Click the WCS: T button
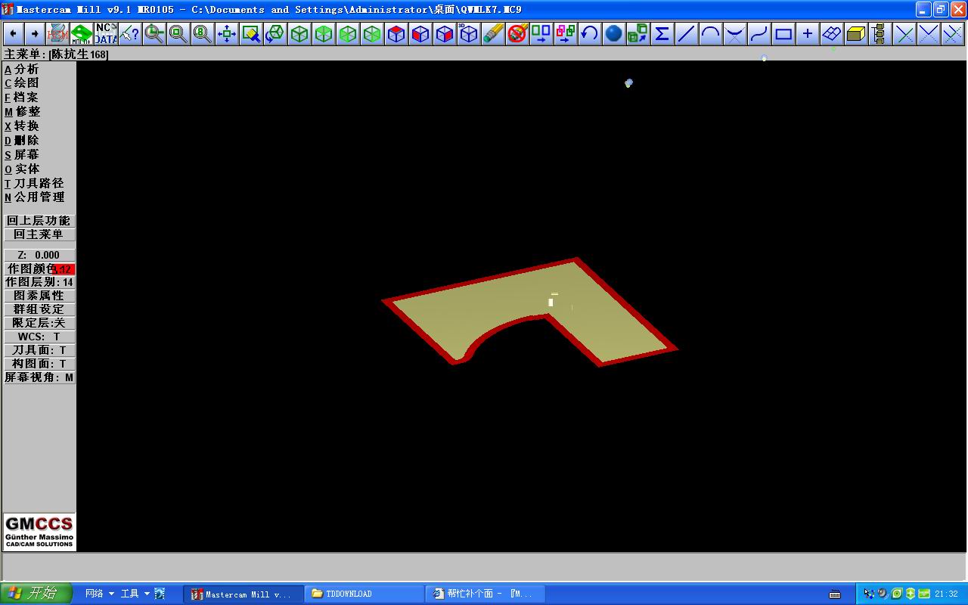This screenshot has width=968, height=605. point(39,337)
